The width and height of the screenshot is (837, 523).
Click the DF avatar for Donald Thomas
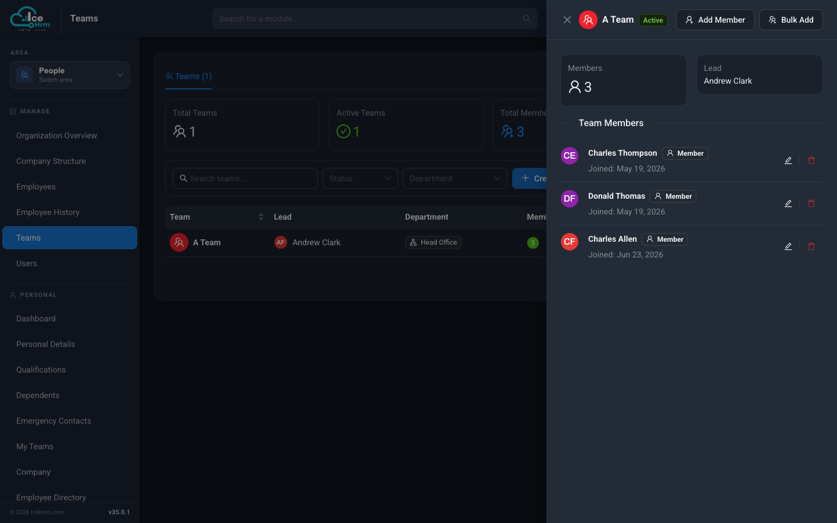[x=570, y=199]
